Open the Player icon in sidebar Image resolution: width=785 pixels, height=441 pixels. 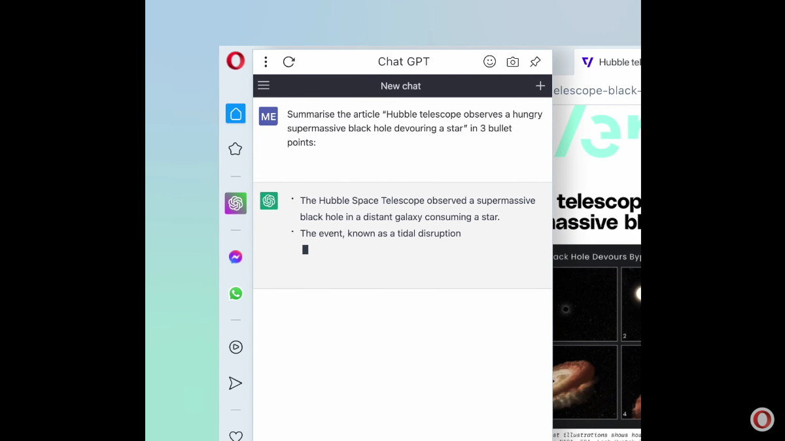[x=235, y=348]
